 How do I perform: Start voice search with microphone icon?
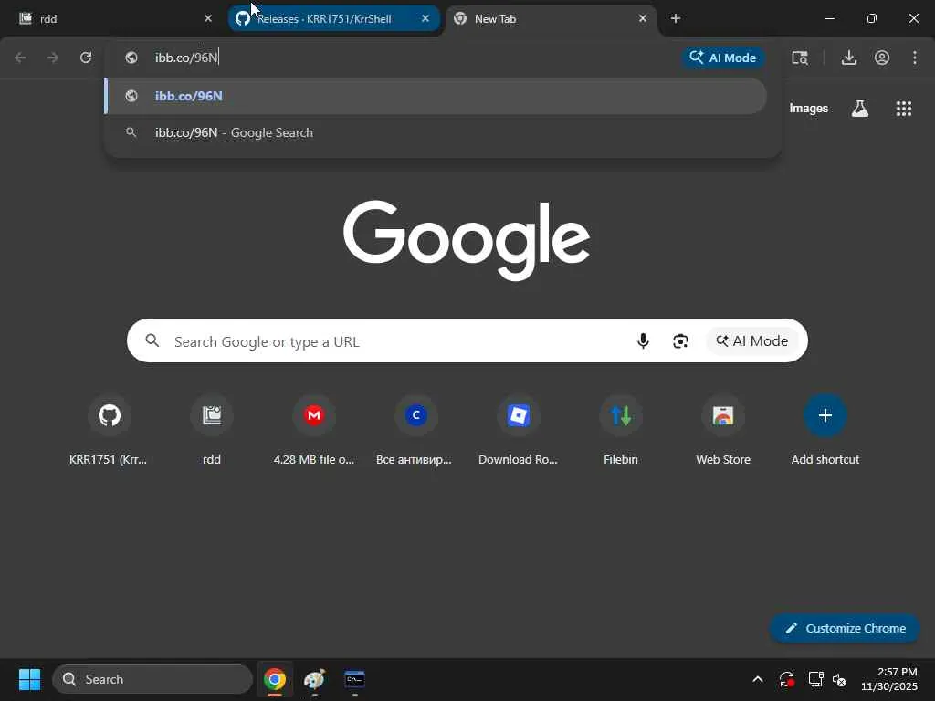[x=643, y=341]
